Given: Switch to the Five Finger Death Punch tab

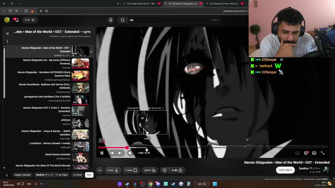Looking at the screenshot, I should tap(141, 4).
